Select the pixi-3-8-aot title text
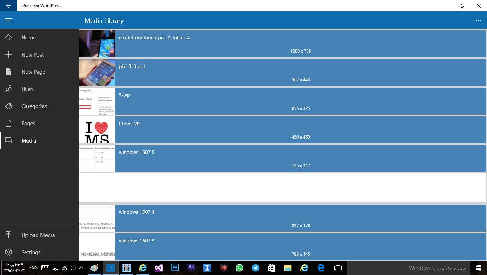Viewport: 487px width, 275px height. [132, 66]
